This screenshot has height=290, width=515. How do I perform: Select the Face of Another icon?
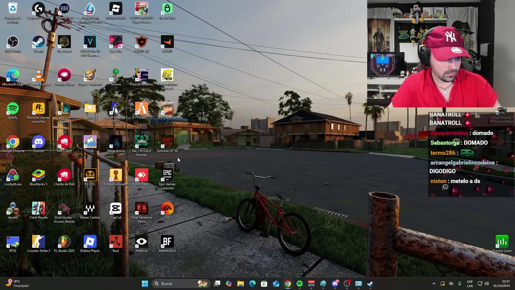click(x=142, y=78)
